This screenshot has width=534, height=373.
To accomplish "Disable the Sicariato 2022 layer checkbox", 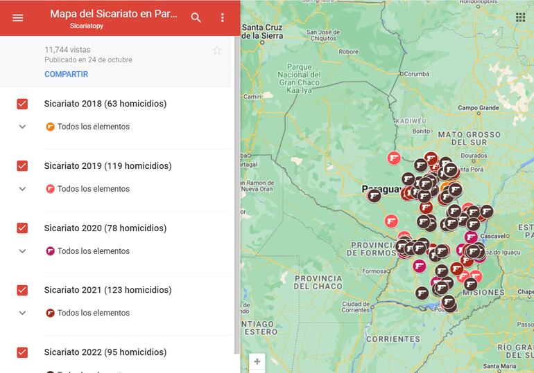I will pos(22,352).
